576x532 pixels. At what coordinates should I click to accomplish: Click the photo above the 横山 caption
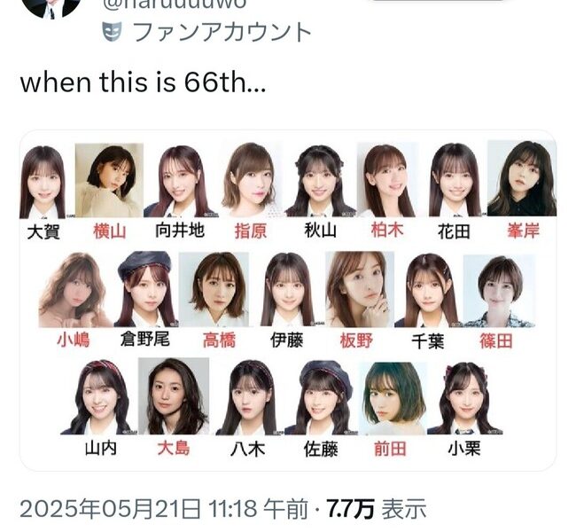point(109,180)
